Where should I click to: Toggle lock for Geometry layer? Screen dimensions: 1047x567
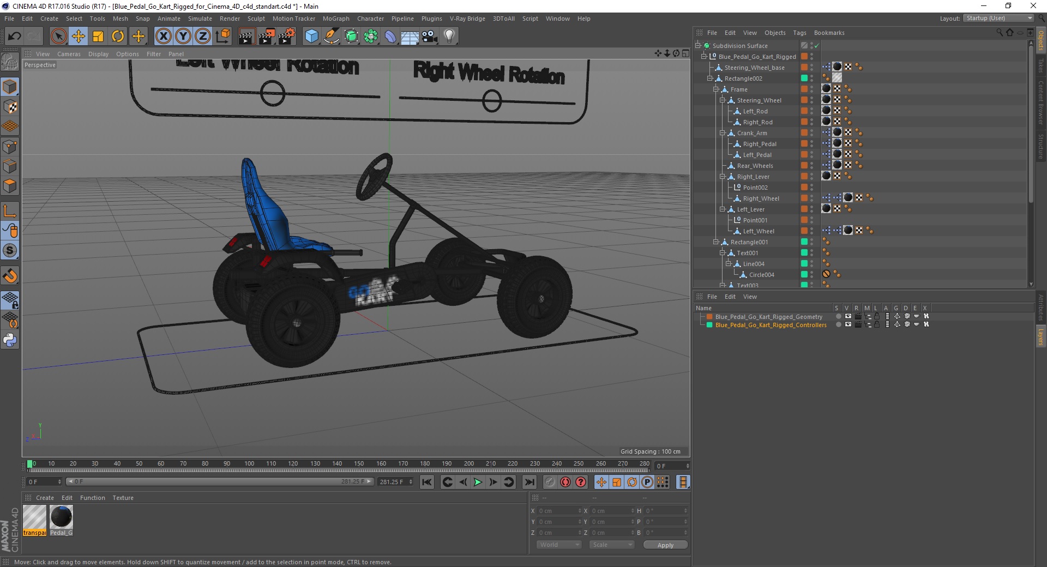coord(877,316)
